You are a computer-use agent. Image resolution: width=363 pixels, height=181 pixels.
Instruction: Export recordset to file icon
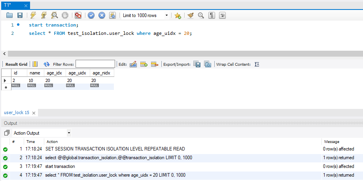(x=197, y=64)
